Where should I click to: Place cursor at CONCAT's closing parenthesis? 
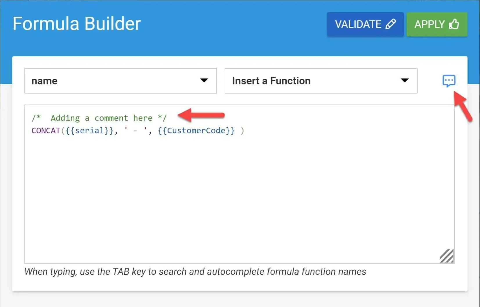(x=242, y=131)
